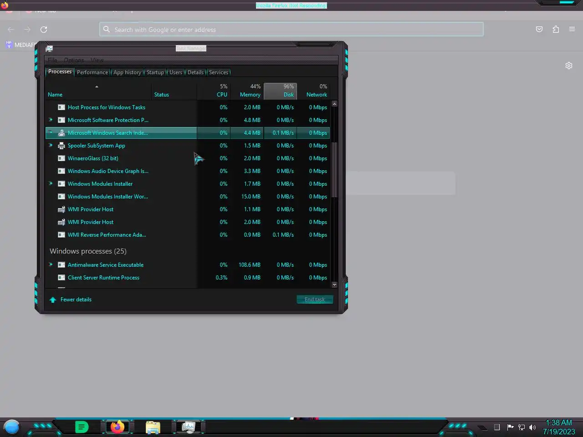Select the Processes tab
The width and height of the screenshot is (583, 437).
click(60, 71)
